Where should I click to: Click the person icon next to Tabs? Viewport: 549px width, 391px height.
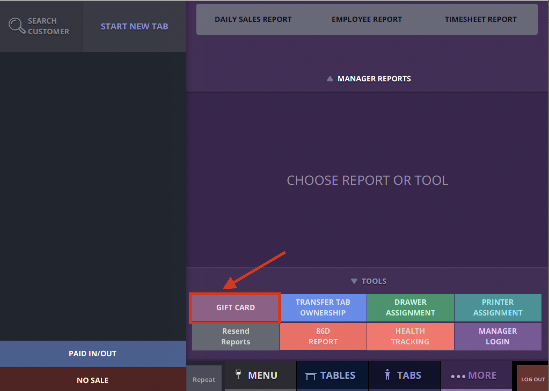387,375
